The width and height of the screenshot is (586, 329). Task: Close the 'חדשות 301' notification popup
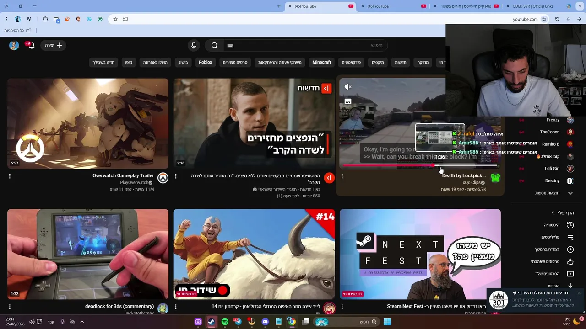pos(579,293)
